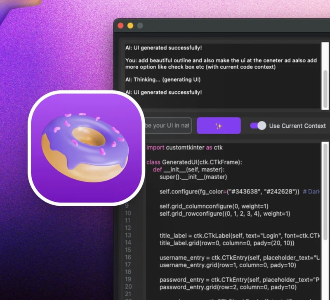Toggle the Use Current Context switch

tap(258, 126)
